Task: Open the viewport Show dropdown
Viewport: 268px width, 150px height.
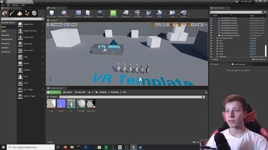Action: [x=74, y=25]
